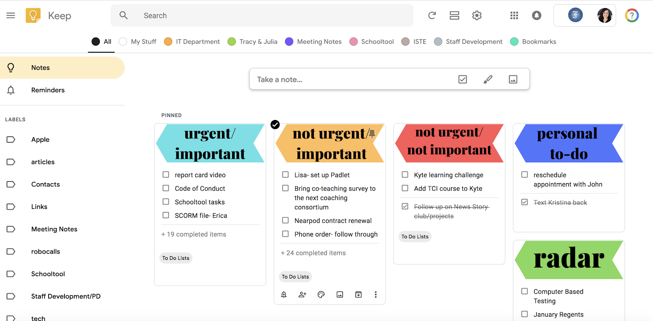Click the Keep lightbulb logo

click(x=33, y=15)
